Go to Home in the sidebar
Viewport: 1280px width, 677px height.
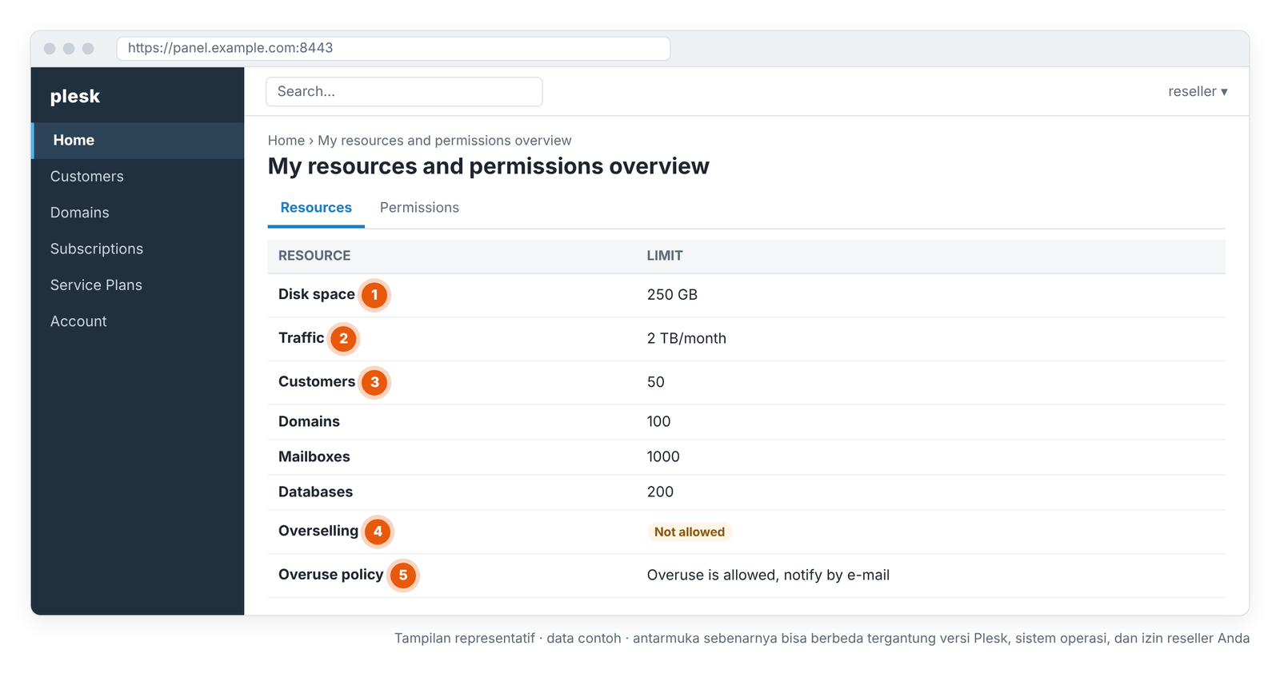click(x=138, y=141)
